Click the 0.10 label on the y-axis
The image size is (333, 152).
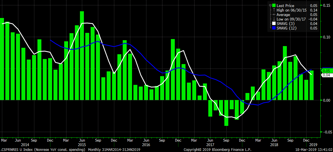327,37
